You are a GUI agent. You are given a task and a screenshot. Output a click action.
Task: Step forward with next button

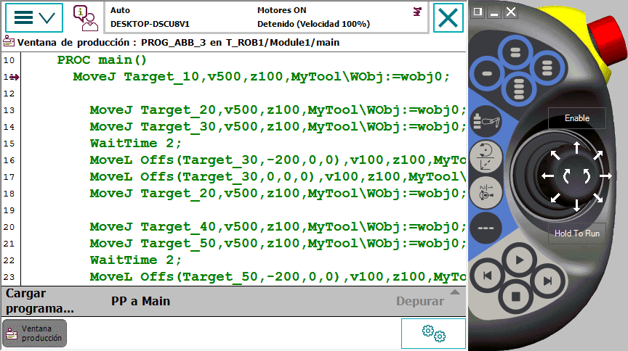pos(547,281)
